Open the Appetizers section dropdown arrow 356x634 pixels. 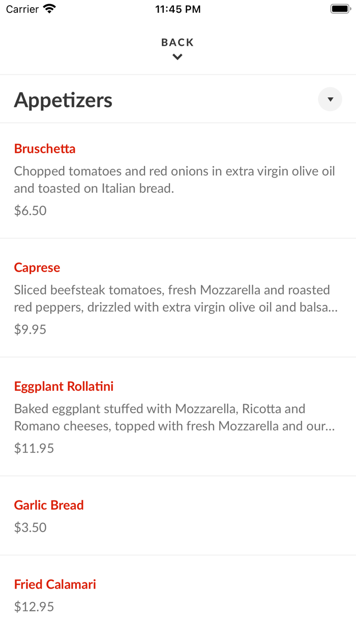330,99
